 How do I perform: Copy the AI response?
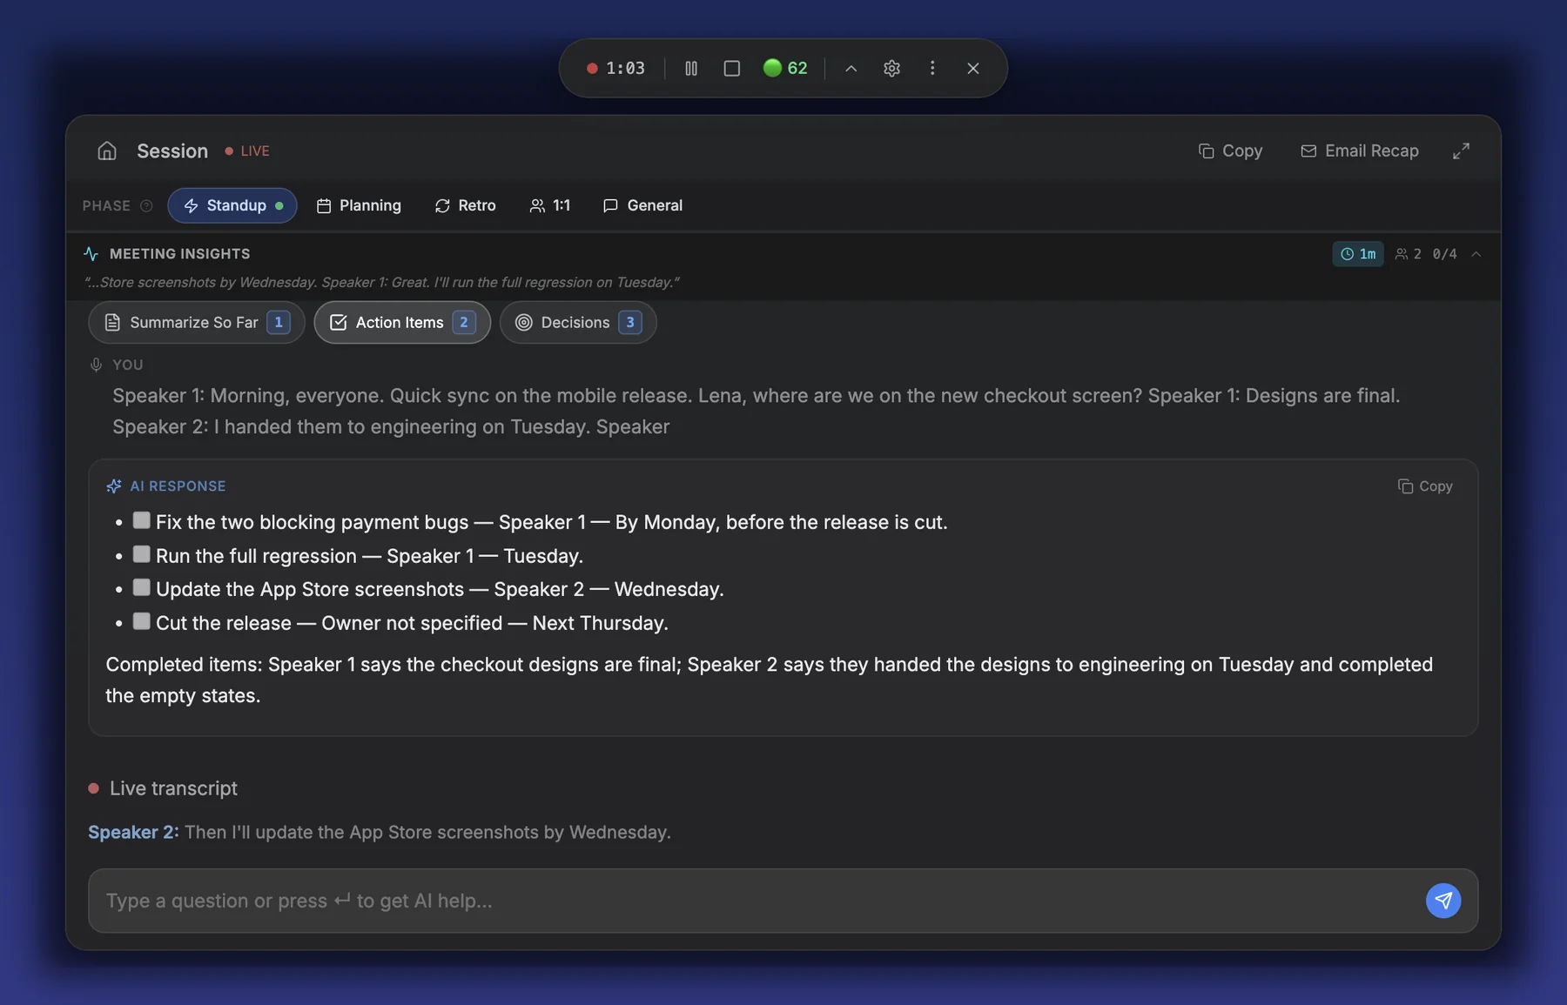pos(1425,486)
